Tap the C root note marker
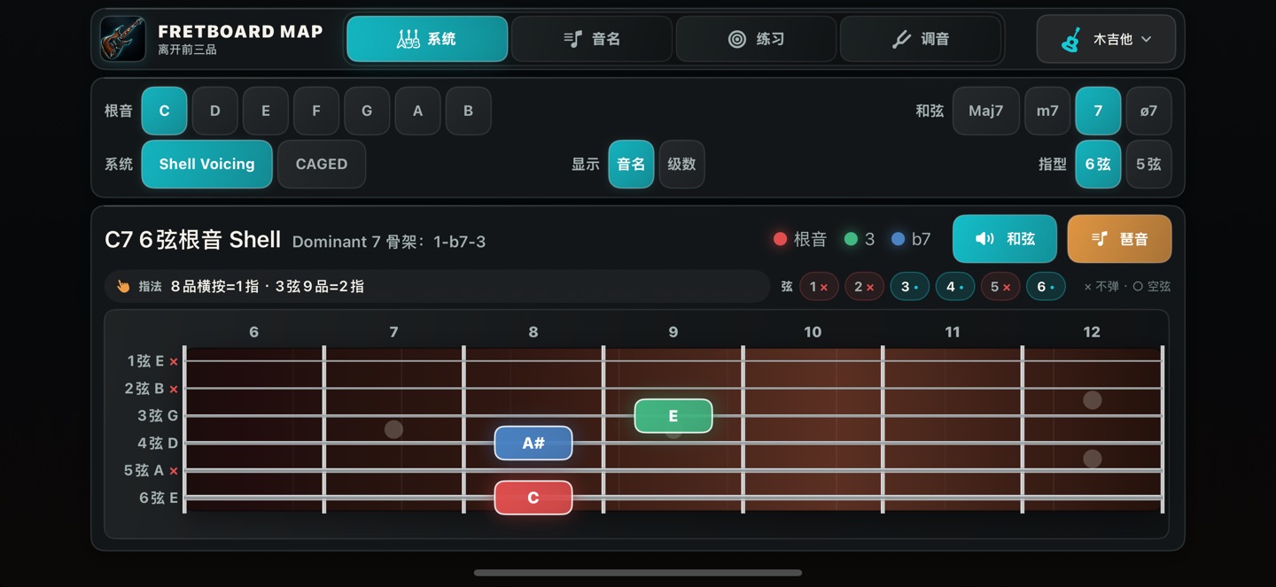 point(533,498)
